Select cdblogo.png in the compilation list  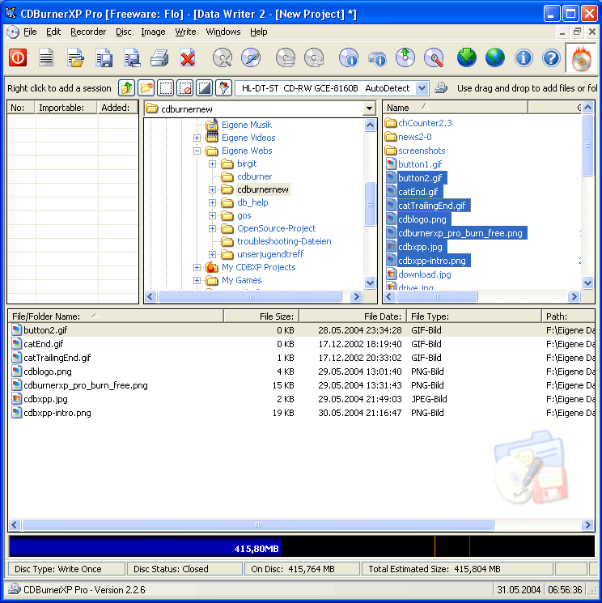pos(47,372)
